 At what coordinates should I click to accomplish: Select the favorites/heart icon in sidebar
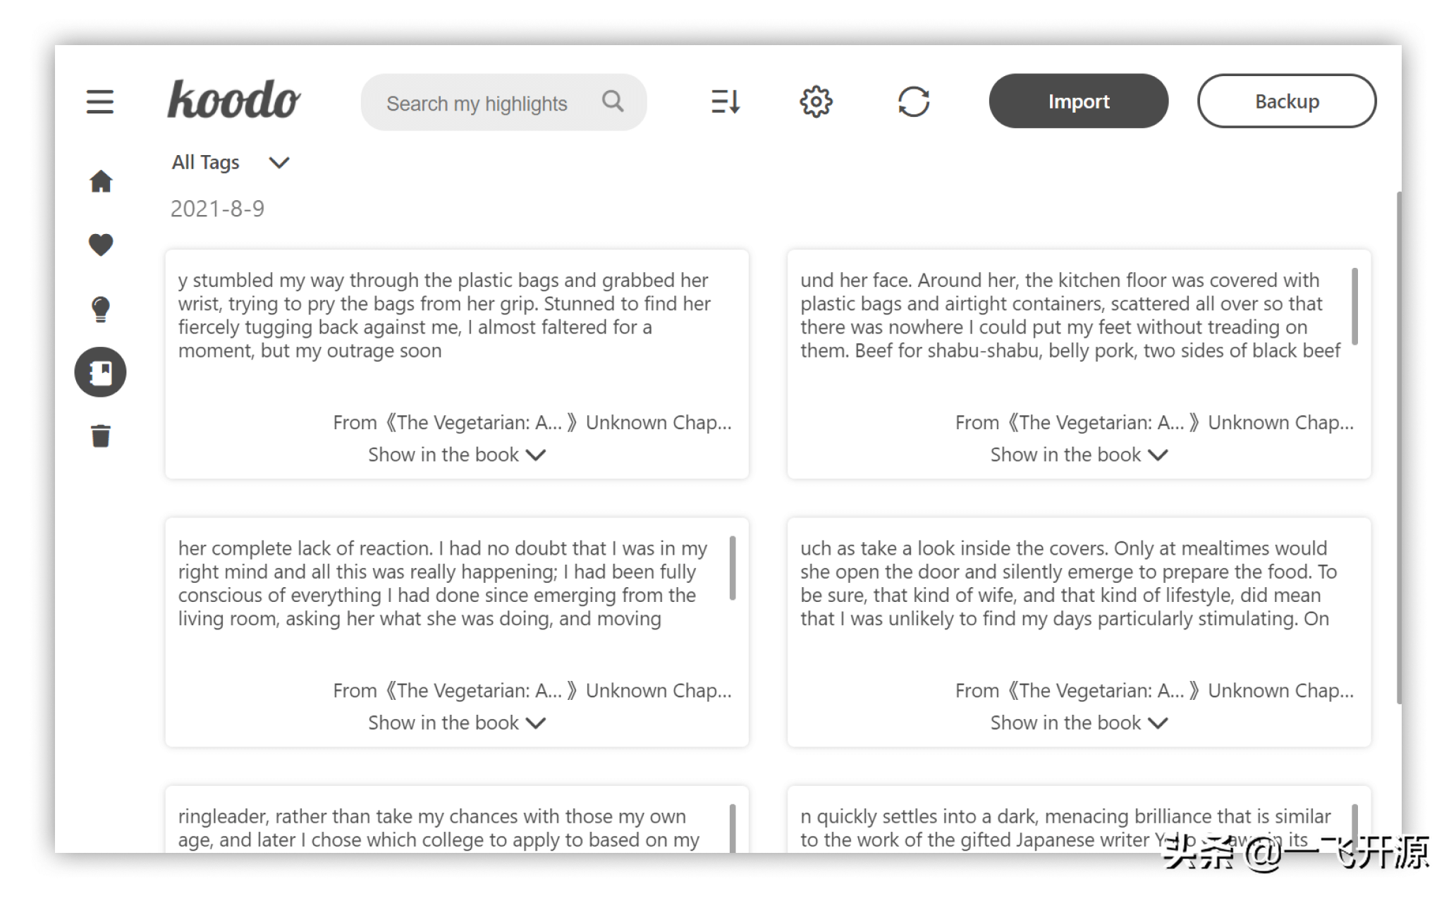point(101,245)
